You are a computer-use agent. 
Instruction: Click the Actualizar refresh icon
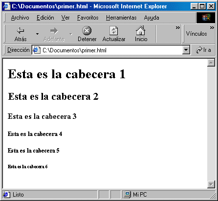[x=114, y=30]
